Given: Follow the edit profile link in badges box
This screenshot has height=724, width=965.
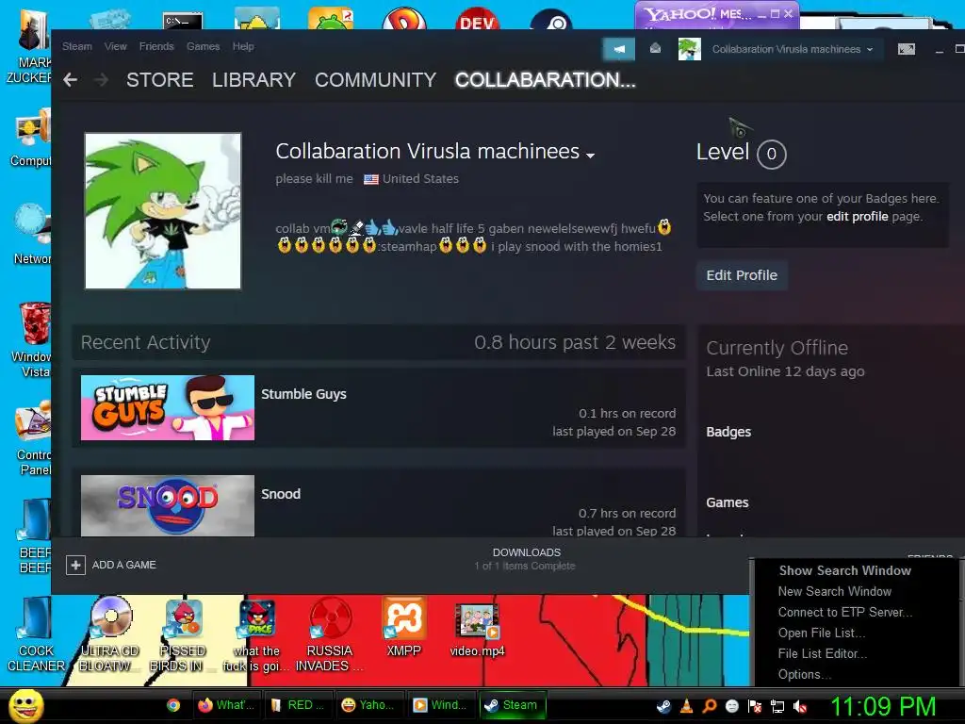Looking at the screenshot, I should (858, 217).
